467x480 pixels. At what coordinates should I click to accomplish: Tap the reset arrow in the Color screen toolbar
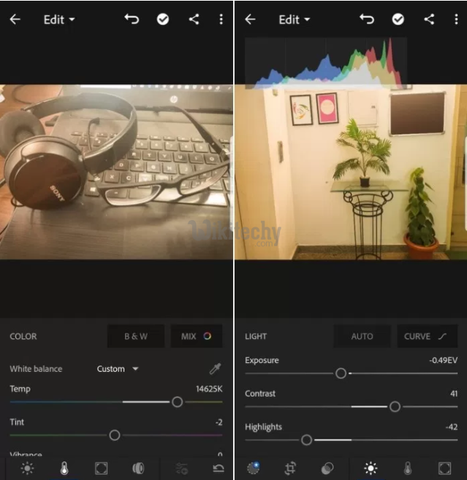click(218, 468)
